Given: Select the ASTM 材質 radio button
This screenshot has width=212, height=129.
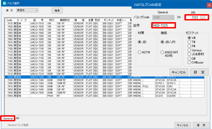Looking at the screenshot, I should pos(139,52).
